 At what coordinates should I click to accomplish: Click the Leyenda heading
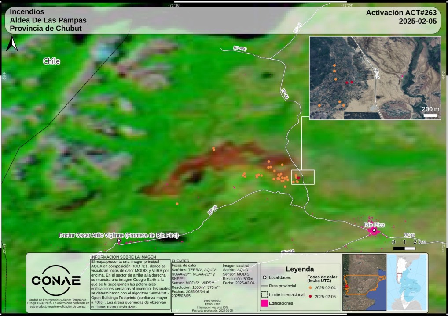pyautogui.click(x=300, y=269)
